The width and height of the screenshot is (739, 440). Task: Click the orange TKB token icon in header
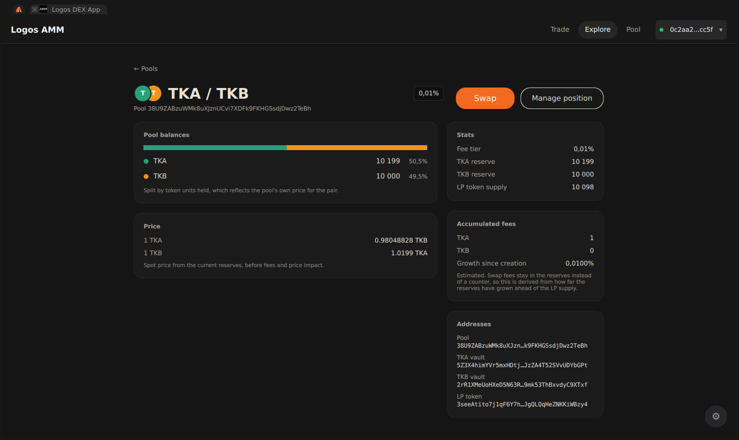coord(155,93)
